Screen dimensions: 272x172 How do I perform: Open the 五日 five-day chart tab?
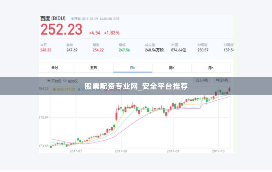pyautogui.click(x=94, y=68)
